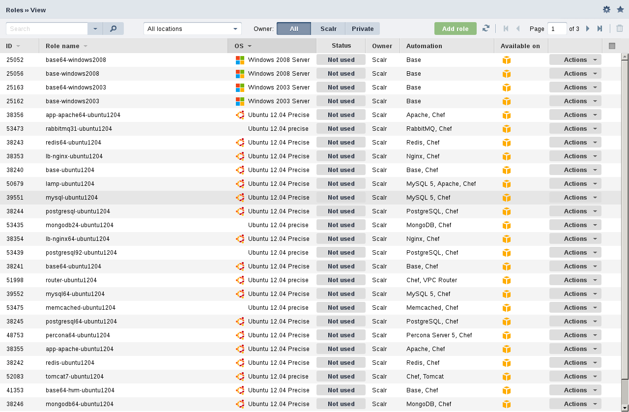Image resolution: width=629 pixels, height=412 pixels.
Task: Open Actions menu for base64-windows2008
Action: tap(575, 60)
